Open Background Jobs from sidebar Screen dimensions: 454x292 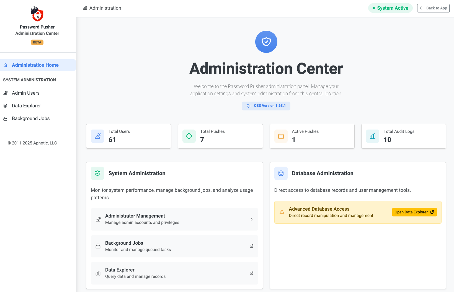(x=31, y=118)
